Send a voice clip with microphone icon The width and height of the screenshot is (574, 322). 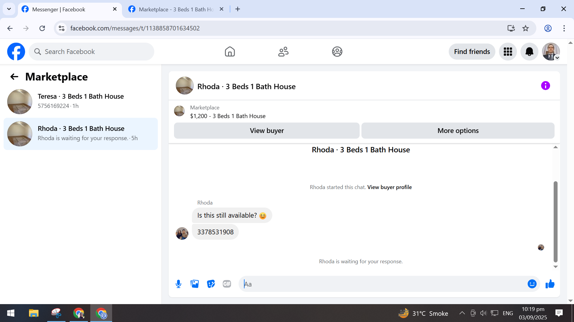[x=178, y=284]
